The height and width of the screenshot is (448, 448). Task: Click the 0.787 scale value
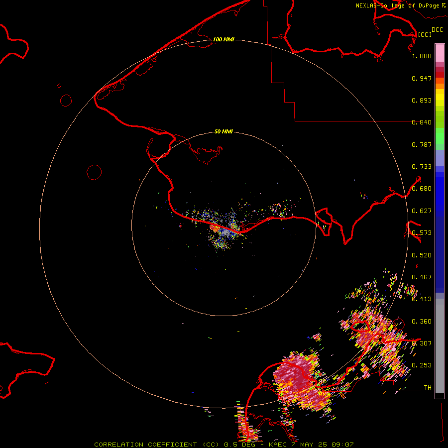pyautogui.click(x=422, y=144)
